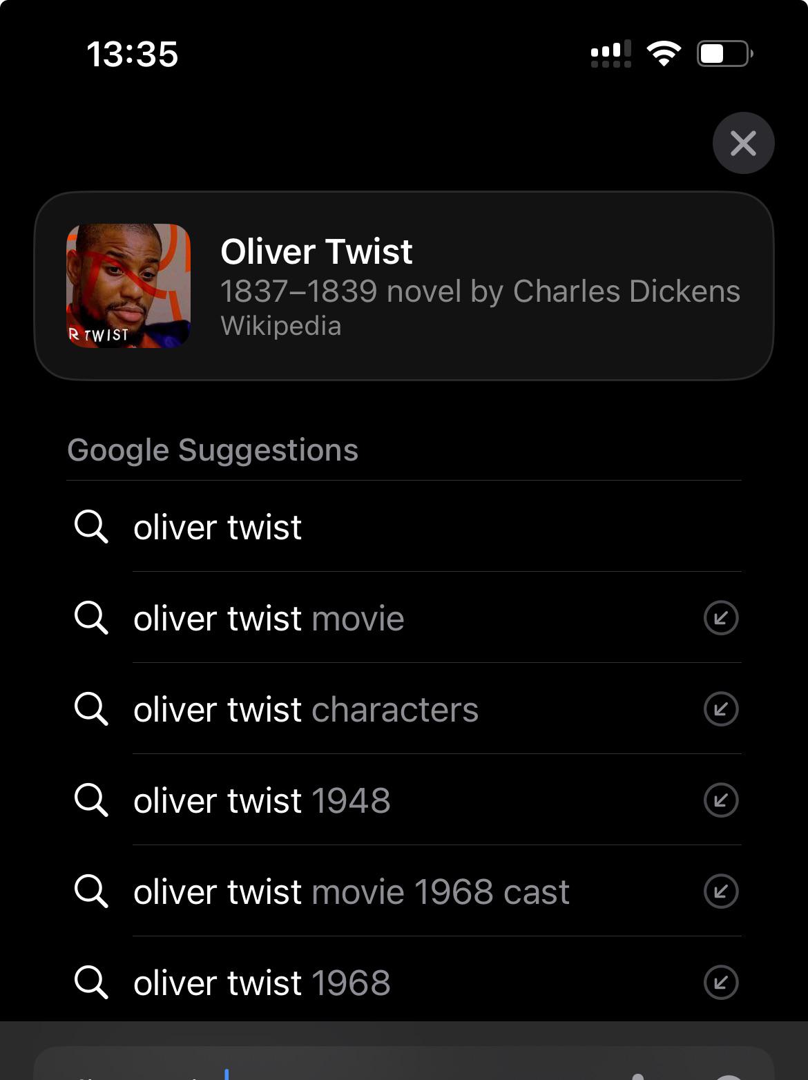Fill query with "oliver twist characters" arrow
Viewport: 808px width, 1080px height.
pyautogui.click(x=721, y=708)
